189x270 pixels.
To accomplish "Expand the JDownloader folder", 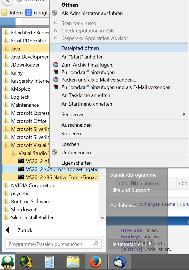I will [x=26, y=65].
